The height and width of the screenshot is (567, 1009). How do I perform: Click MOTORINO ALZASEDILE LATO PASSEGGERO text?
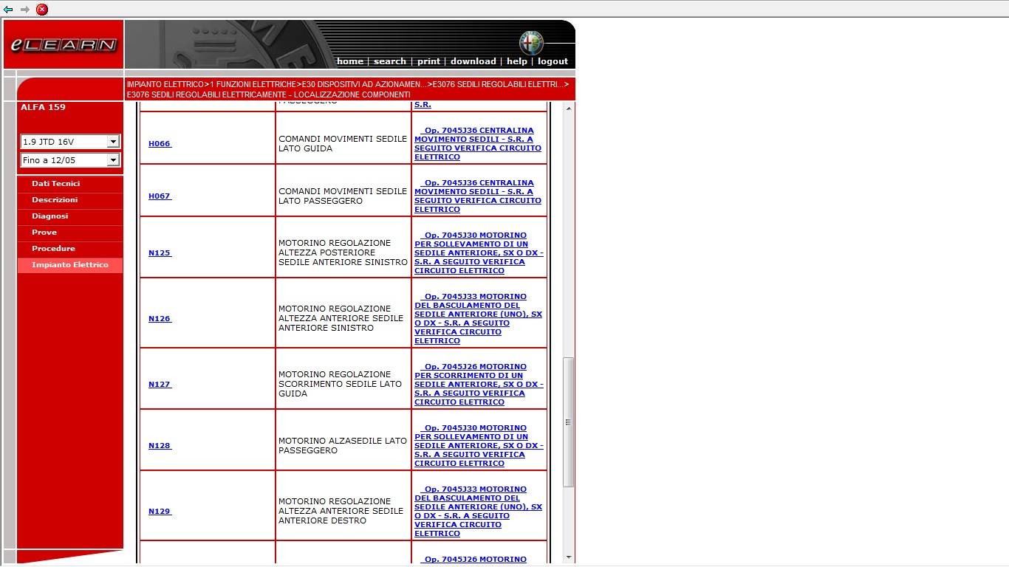[x=343, y=445]
